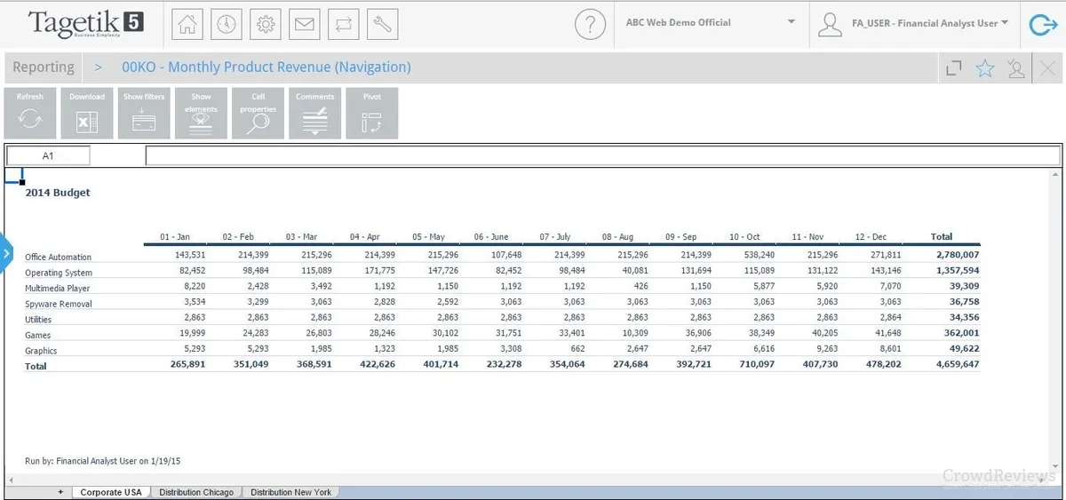Open the settings gear icon
The height and width of the screenshot is (500, 1066).
pyautogui.click(x=266, y=25)
